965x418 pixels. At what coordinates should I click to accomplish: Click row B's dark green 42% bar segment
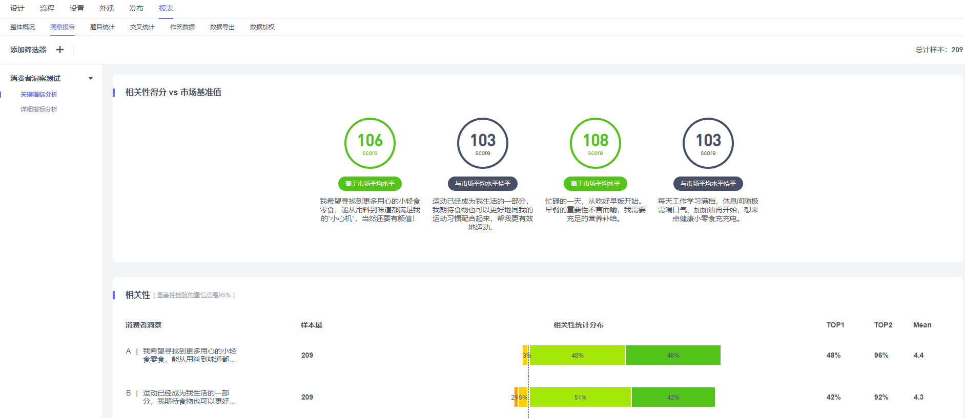coord(673,398)
